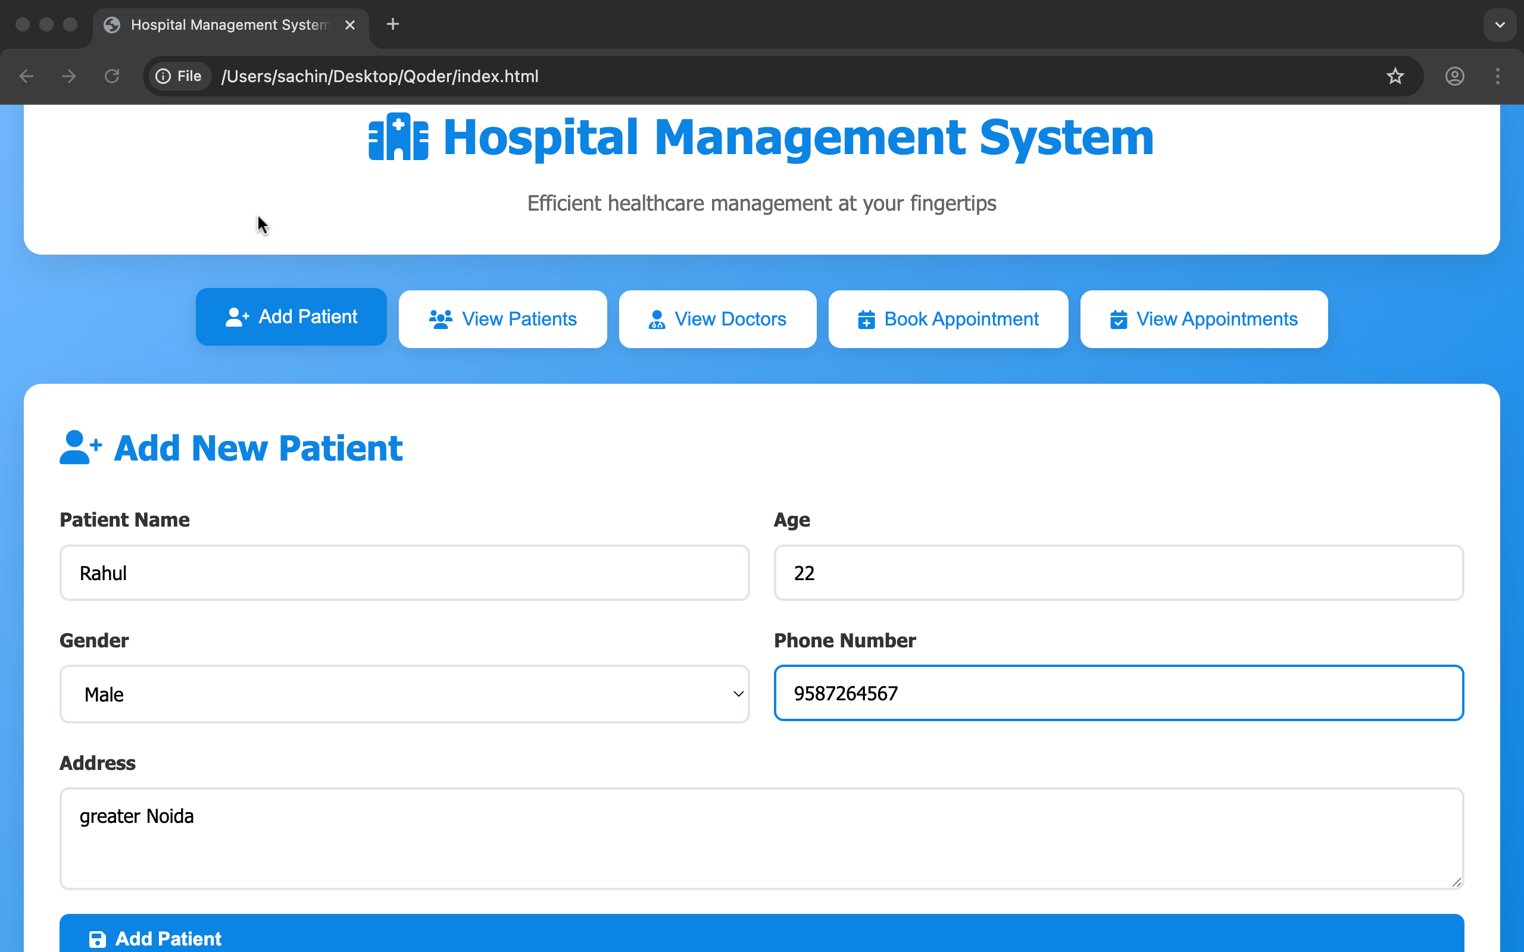Screen dimensions: 1524x952
Task: Click the page reload icon
Action: [112, 76]
